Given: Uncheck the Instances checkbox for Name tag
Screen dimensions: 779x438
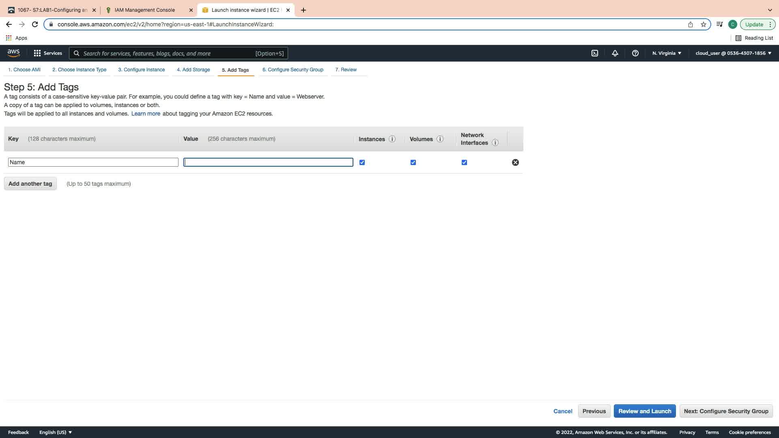Looking at the screenshot, I should pyautogui.click(x=362, y=162).
